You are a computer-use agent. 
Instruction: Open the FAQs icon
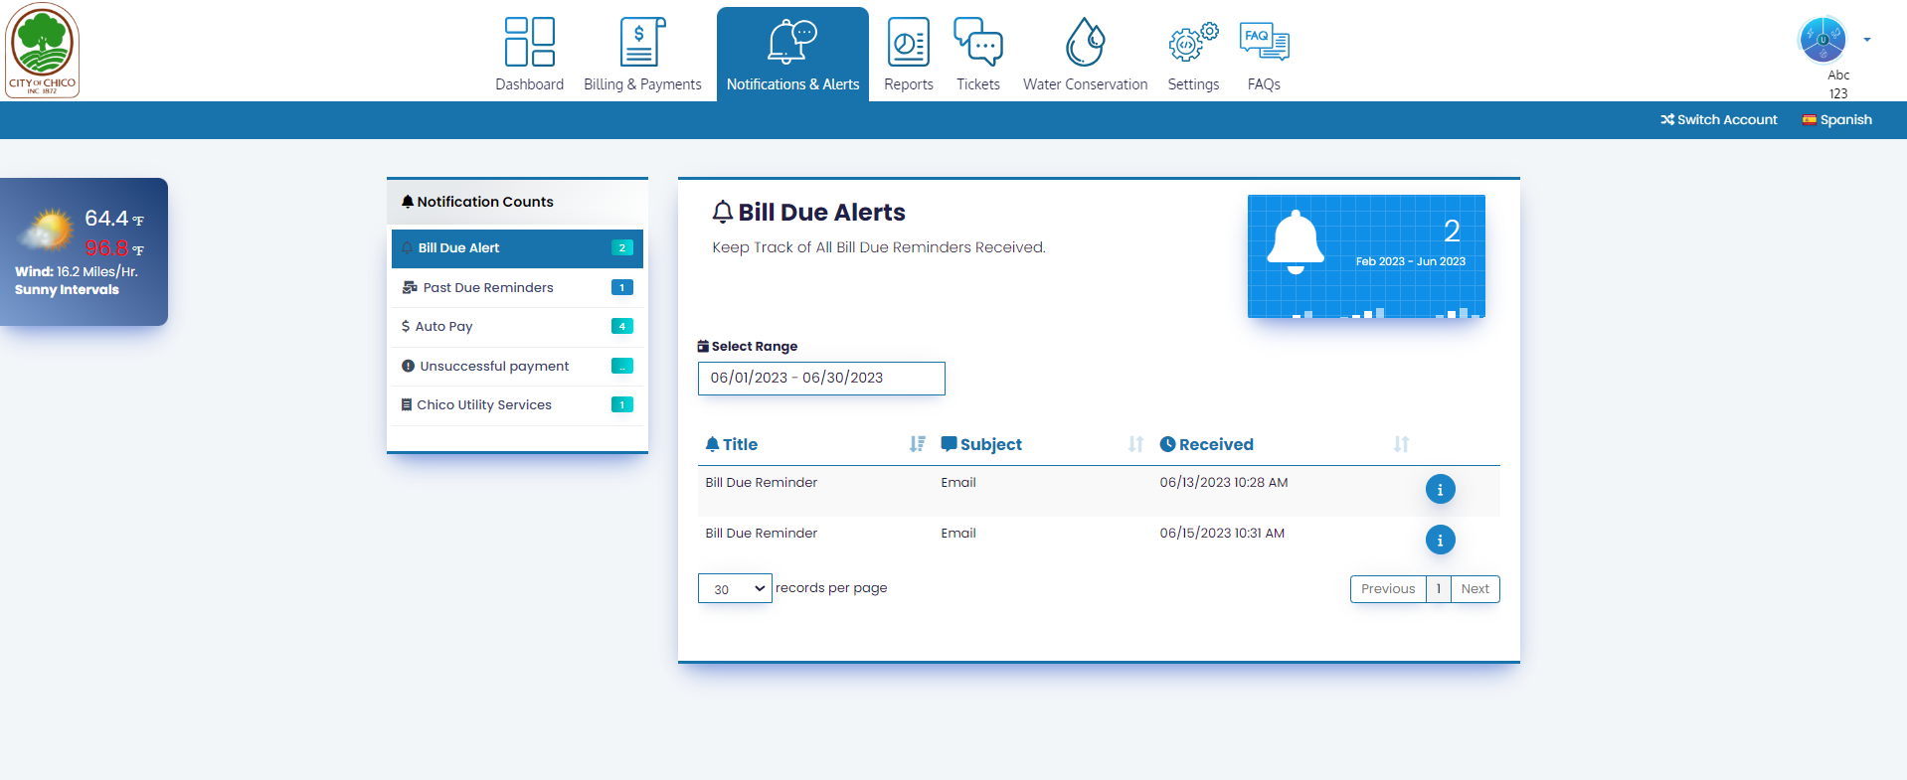coord(1264,43)
